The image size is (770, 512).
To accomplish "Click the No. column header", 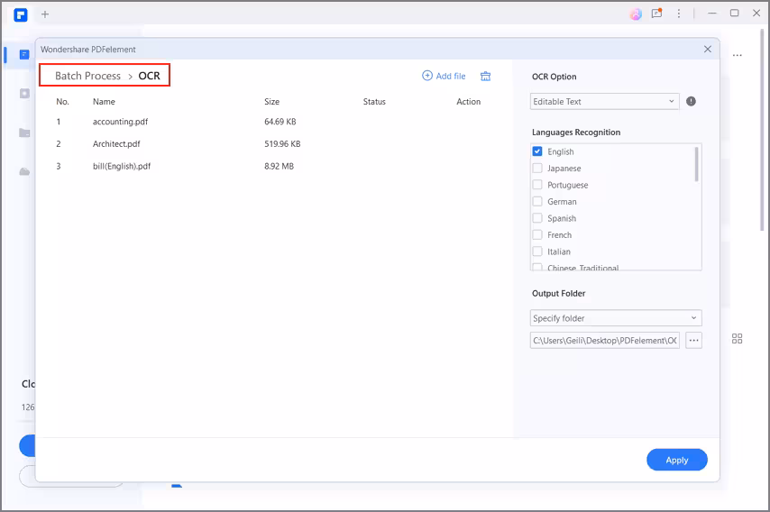I will [62, 102].
